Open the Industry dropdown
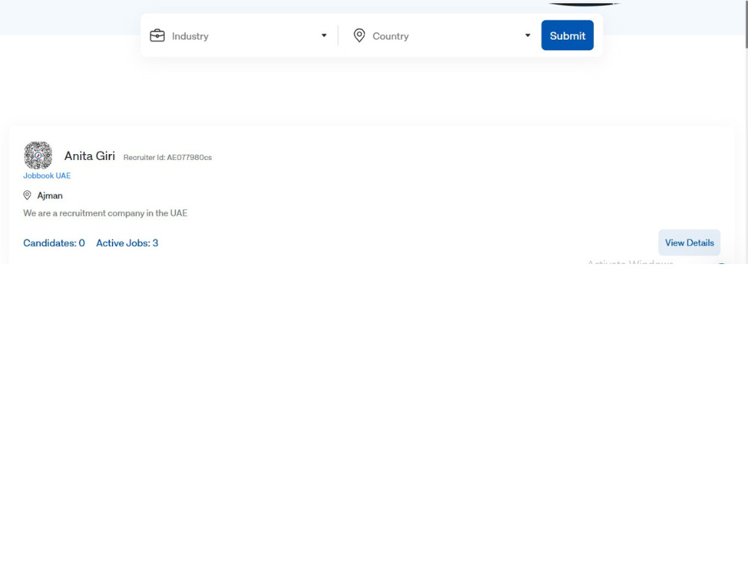Screen dimensions: 748x561 coord(239,36)
